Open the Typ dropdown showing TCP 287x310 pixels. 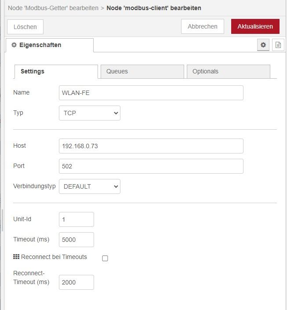tap(90, 113)
